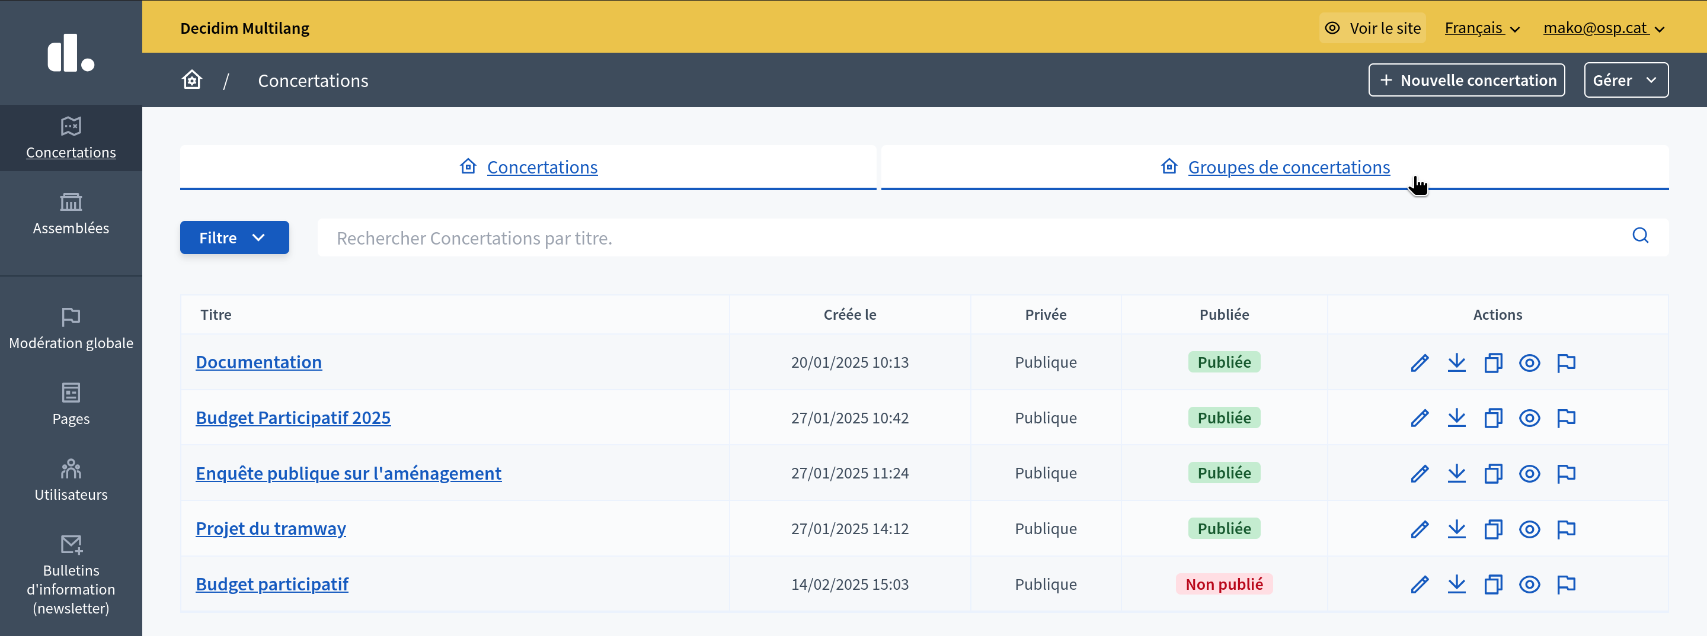This screenshot has width=1707, height=636.
Task: Open Bulletins d'information newsletter section
Action: 71,574
